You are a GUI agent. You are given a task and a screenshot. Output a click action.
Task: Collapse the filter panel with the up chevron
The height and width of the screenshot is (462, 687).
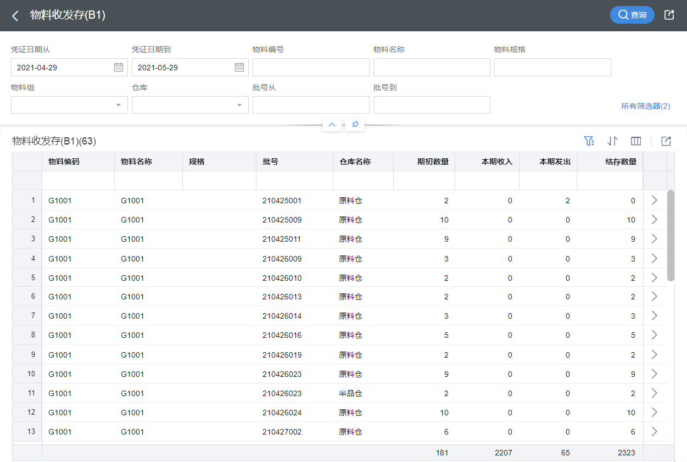(332, 125)
